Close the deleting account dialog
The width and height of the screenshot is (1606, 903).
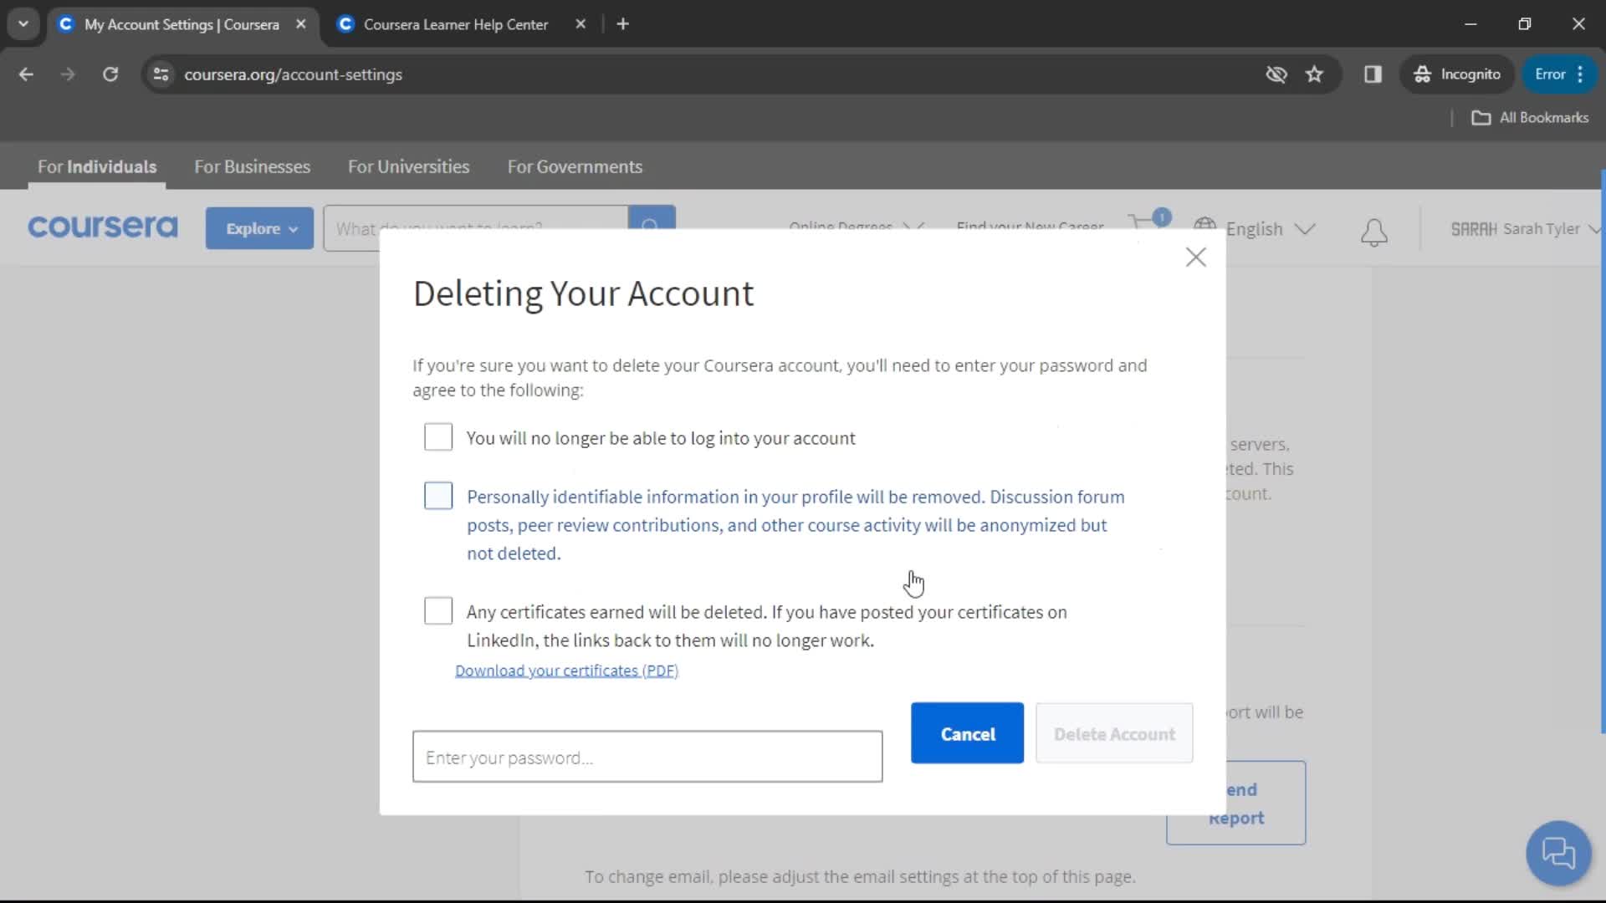[1195, 256]
